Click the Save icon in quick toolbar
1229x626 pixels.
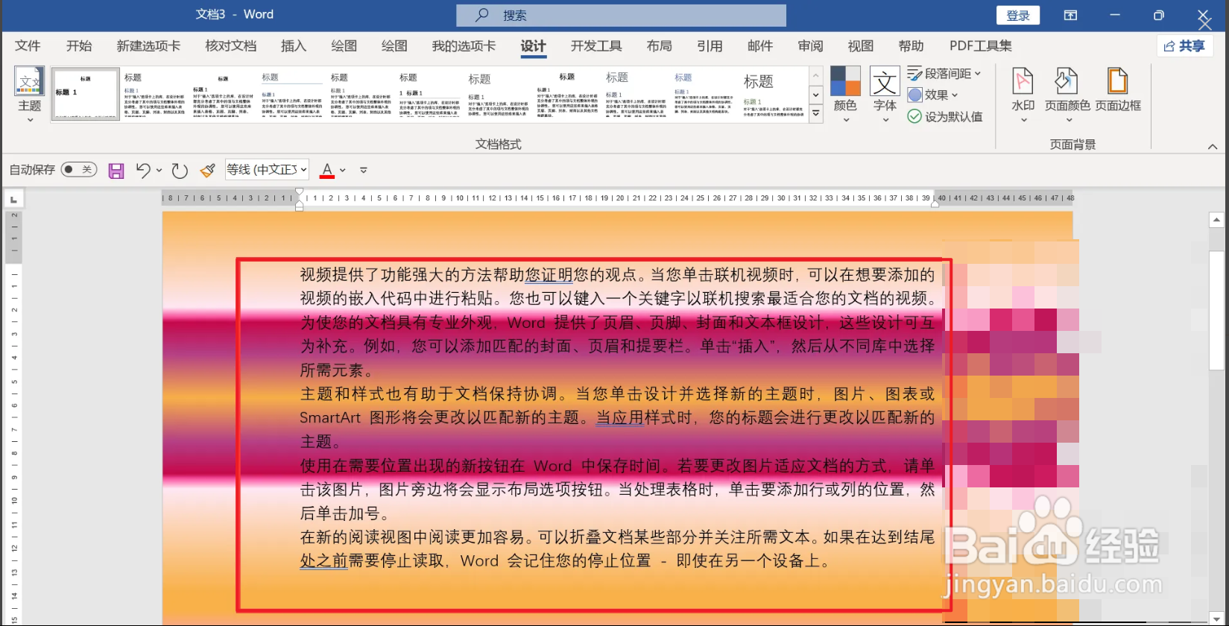[x=116, y=171]
